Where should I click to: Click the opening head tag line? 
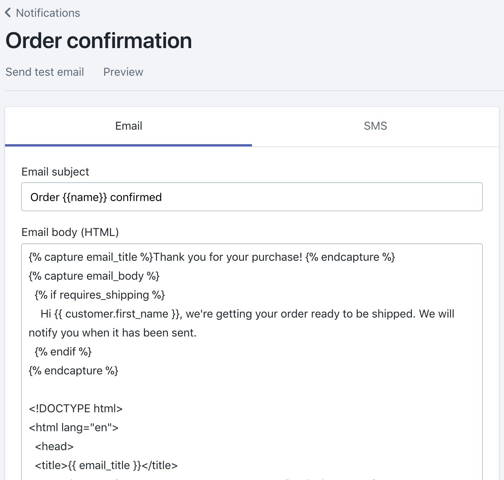pos(54,446)
